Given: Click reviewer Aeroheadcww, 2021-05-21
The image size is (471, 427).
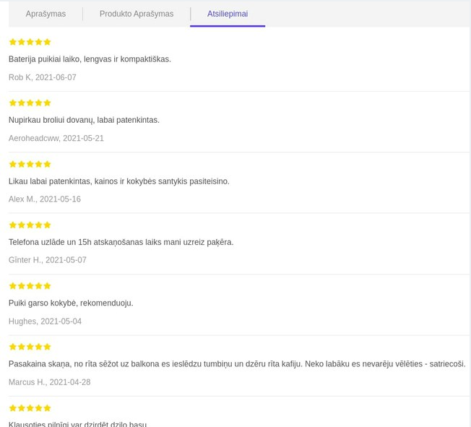Looking at the screenshot, I should pos(56,138).
